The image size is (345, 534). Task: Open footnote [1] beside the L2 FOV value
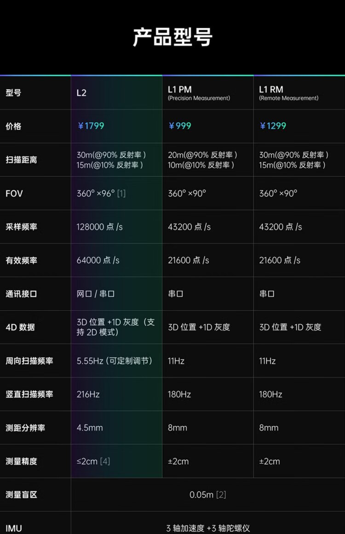pos(121,194)
